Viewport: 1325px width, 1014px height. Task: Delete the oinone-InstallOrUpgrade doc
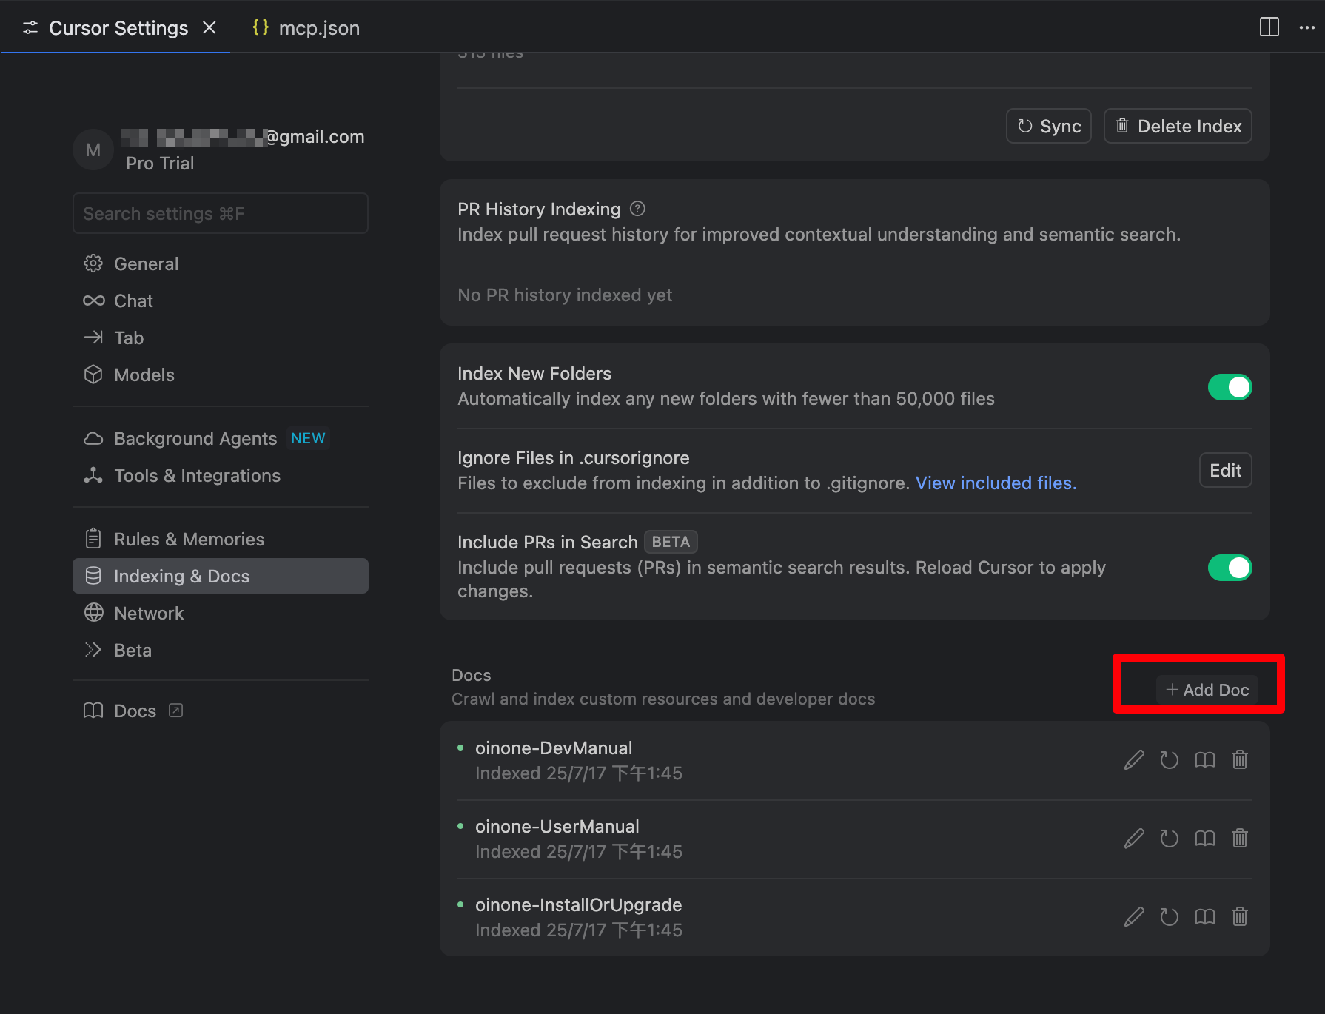point(1240,917)
